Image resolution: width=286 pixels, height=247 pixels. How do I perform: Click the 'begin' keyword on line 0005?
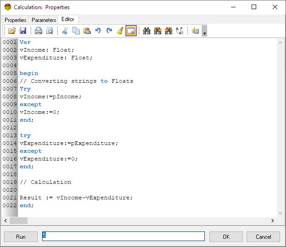29,73
